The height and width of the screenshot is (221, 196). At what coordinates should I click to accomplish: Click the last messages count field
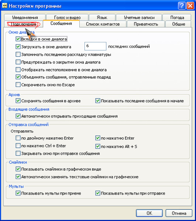pos(95,46)
